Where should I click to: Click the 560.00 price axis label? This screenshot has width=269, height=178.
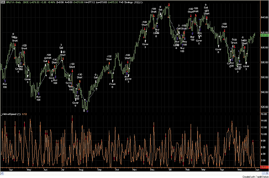coord(264,77)
